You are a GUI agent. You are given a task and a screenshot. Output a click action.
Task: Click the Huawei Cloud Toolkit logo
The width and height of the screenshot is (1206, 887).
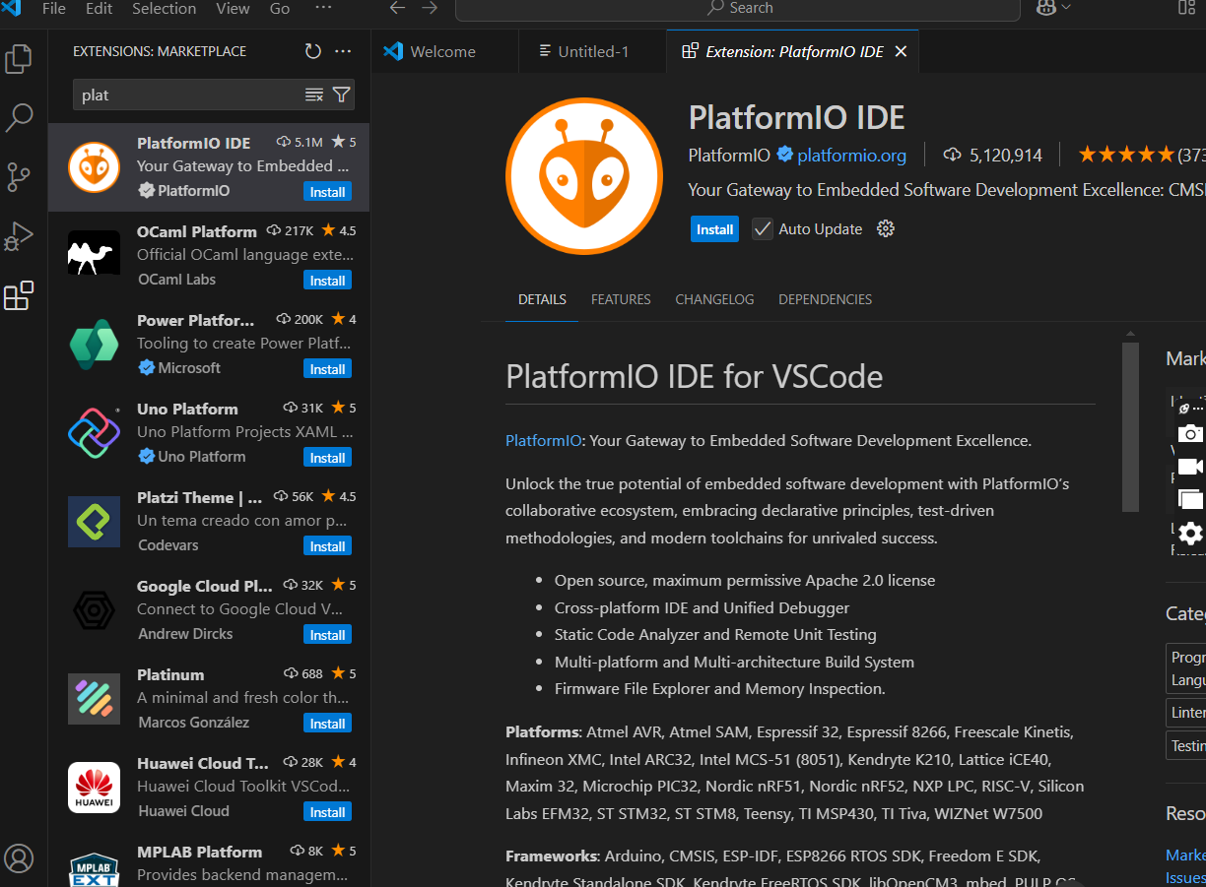[x=95, y=788]
